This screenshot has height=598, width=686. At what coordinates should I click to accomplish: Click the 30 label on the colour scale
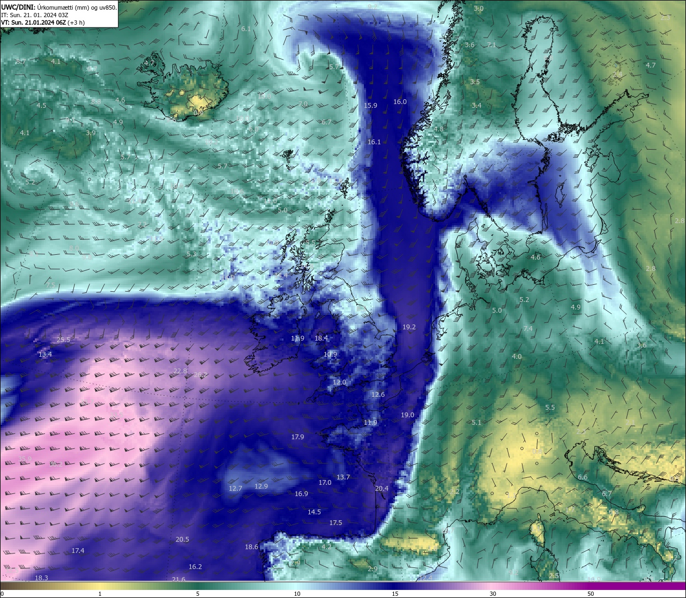(493, 594)
